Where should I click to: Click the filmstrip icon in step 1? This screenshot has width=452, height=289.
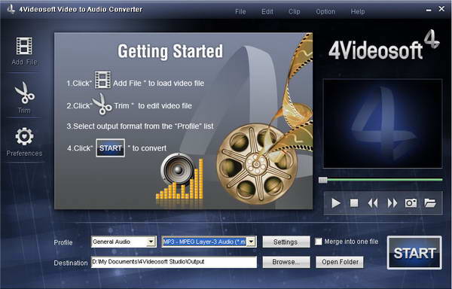[102, 80]
